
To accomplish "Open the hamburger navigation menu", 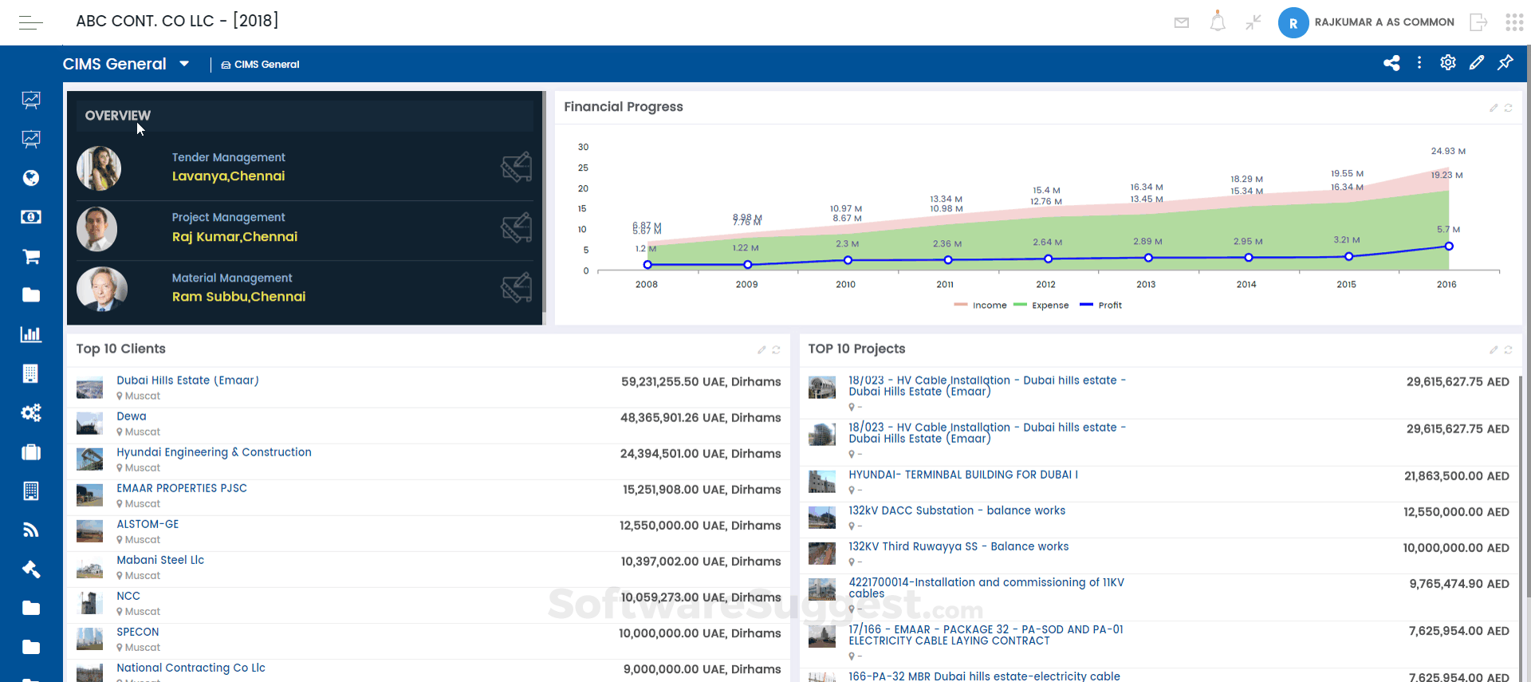I will tap(30, 22).
